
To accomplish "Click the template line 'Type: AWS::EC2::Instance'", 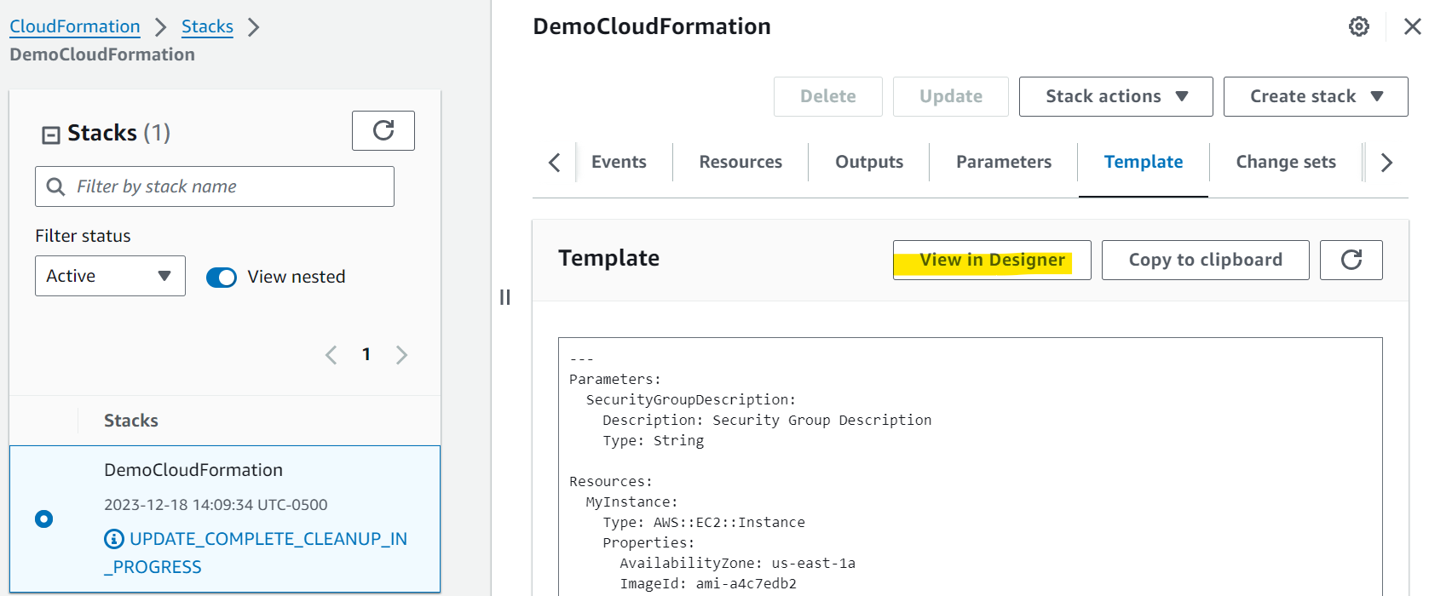I will [704, 522].
